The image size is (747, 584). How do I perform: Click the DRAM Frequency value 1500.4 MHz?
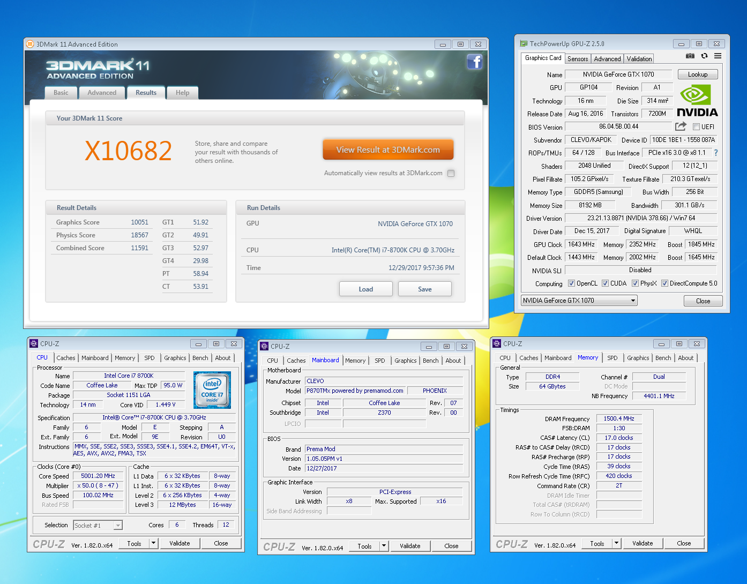point(619,418)
